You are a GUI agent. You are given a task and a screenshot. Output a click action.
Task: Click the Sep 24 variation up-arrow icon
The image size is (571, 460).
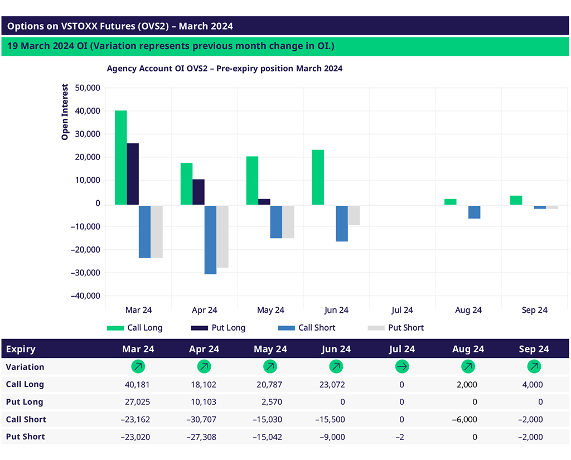tap(534, 366)
